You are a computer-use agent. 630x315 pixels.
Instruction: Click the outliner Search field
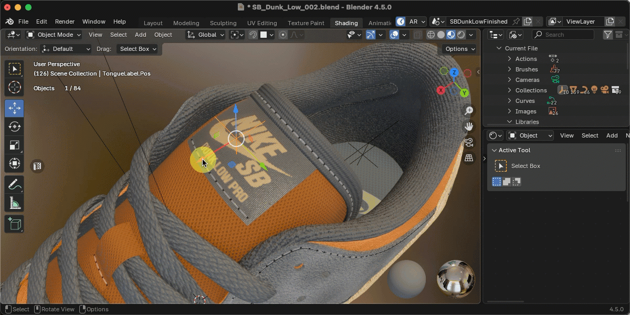(563, 35)
